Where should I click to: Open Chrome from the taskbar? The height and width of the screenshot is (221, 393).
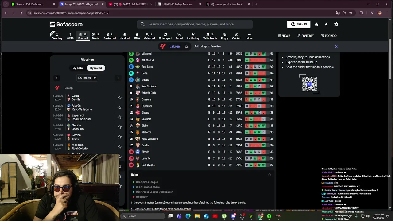coord(260,216)
